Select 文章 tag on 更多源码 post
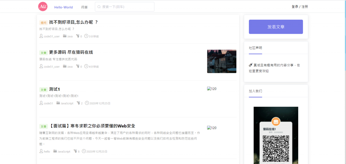The width and height of the screenshot is (346, 164). [x=44, y=53]
